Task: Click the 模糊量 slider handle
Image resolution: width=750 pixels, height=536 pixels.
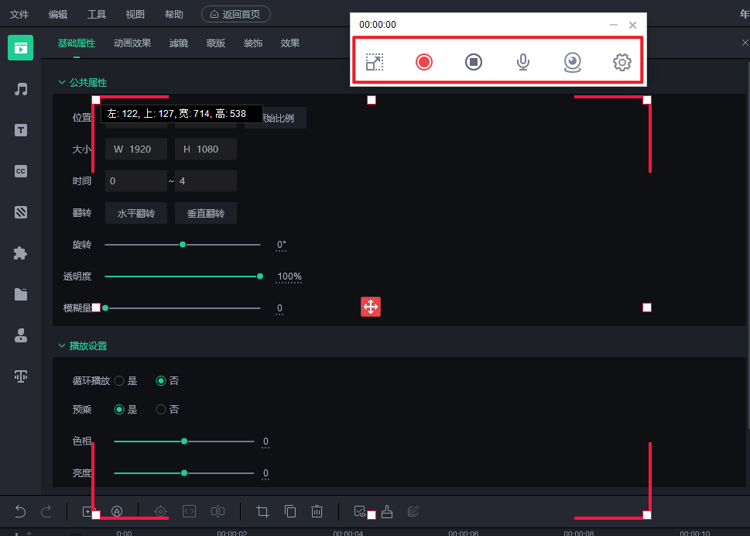Action: coord(105,308)
